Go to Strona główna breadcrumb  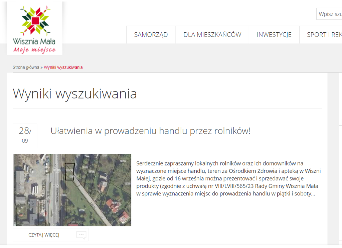pyautogui.click(x=26, y=67)
